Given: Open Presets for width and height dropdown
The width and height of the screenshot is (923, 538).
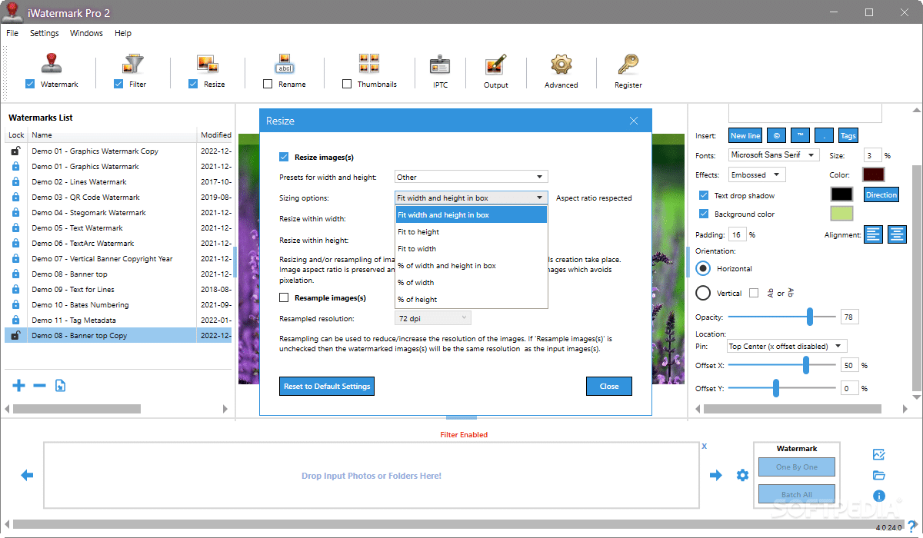Looking at the screenshot, I should point(471,177).
